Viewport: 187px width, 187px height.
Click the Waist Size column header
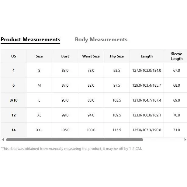91,56
